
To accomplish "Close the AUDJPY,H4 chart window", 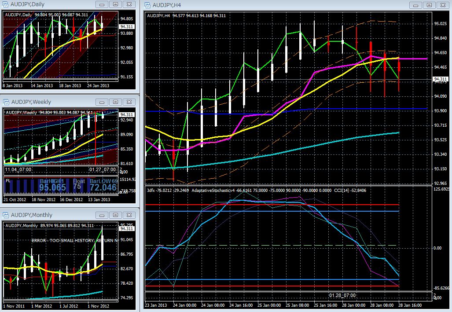I will (443, 5).
